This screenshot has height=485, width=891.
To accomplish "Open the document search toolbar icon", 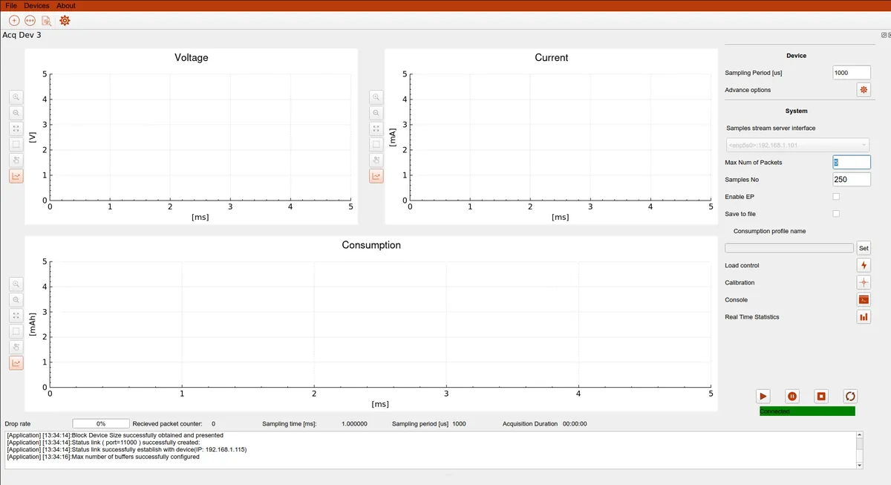I will point(47,20).
